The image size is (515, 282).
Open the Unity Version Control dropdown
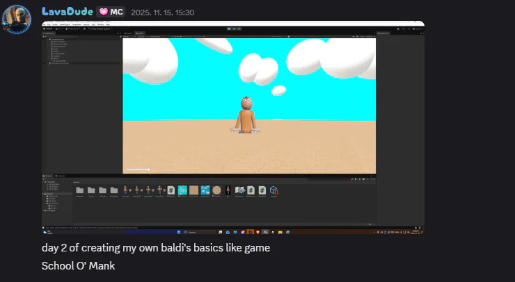click(x=100, y=29)
